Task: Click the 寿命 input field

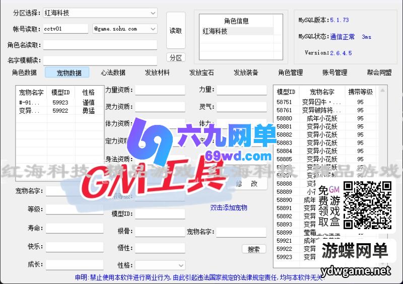Action: pos(75,228)
